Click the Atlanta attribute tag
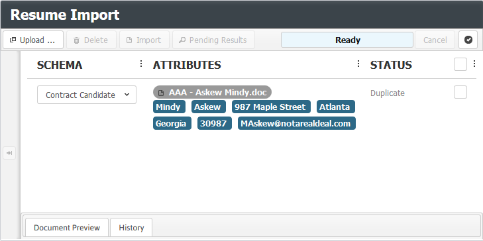The width and height of the screenshot is (483, 241). pyautogui.click(x=336, y=107)
